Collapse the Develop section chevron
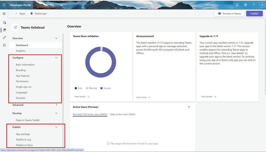Image resolution: width=266 pixels, height=152 pixels. 56,113
